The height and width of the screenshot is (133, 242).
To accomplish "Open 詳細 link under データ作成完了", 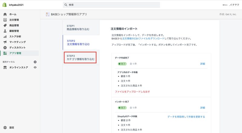I will [x=203, y=64].
